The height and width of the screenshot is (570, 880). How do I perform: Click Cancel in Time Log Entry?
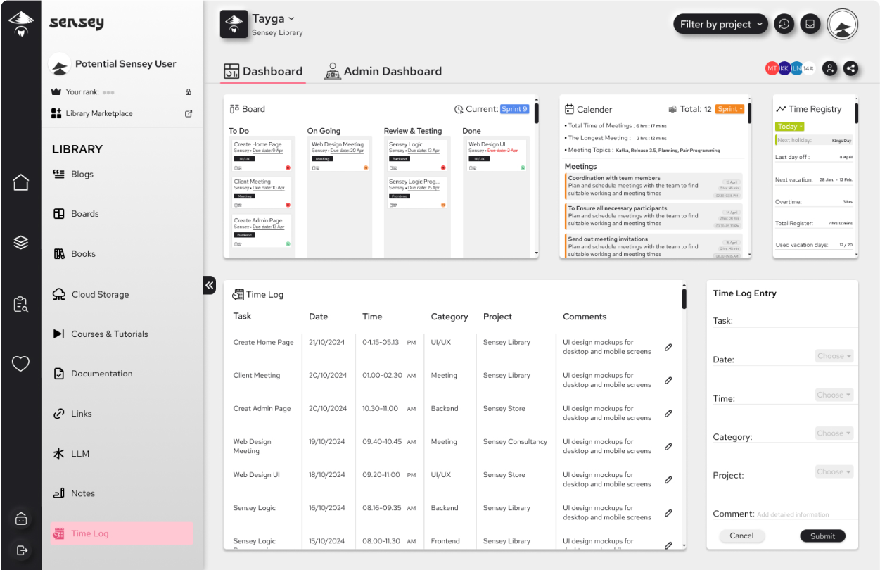[x=741, y=536]
